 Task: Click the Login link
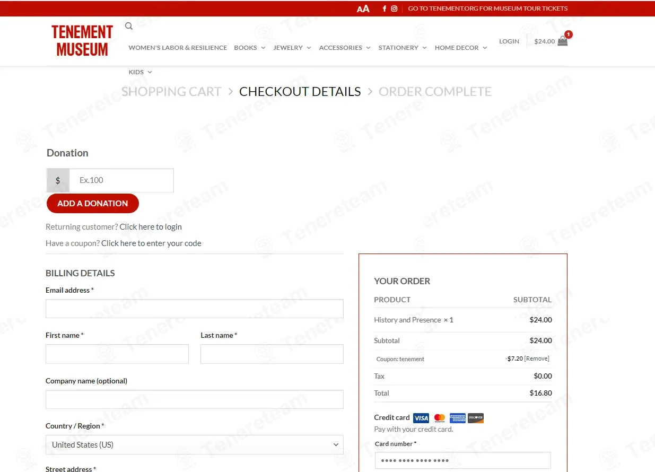pyautogui.click(x=509, y=41)
